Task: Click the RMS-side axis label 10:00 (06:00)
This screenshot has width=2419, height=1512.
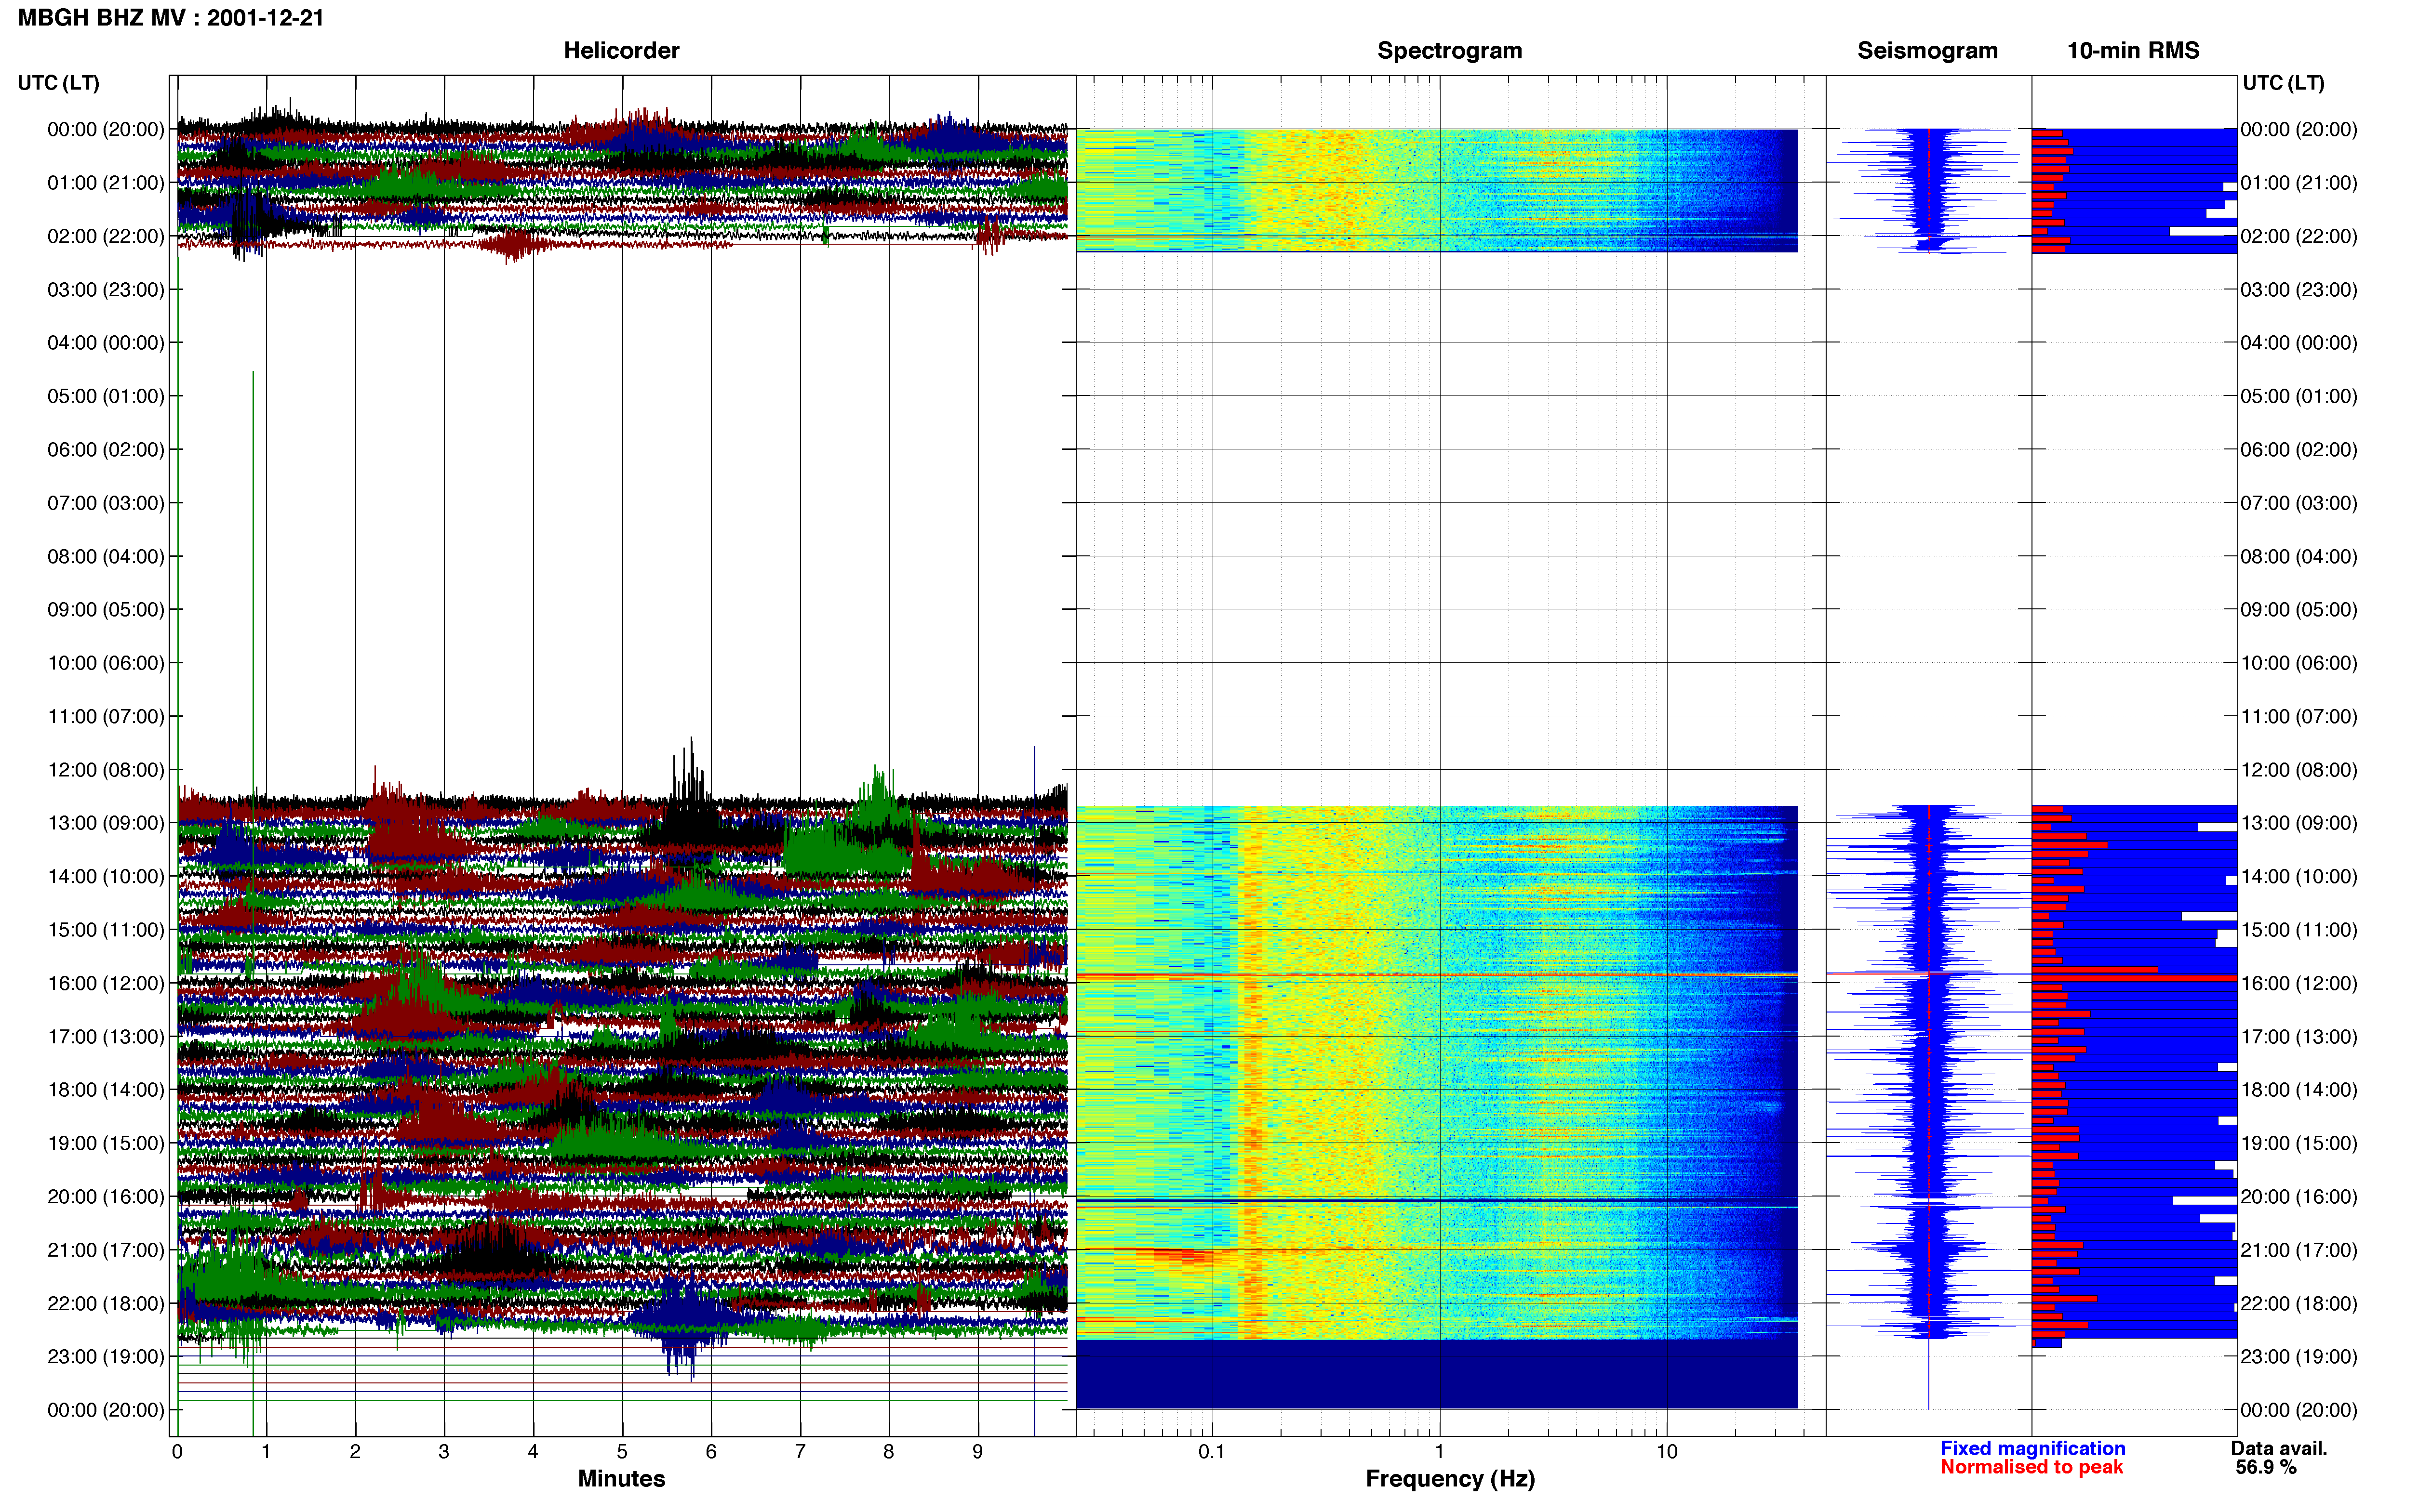Action: pos(2299,663)
